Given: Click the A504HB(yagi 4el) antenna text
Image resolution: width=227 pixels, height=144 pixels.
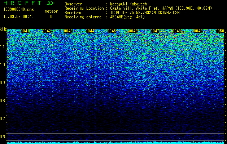Looking at the screenshot, I should point(127,17).
